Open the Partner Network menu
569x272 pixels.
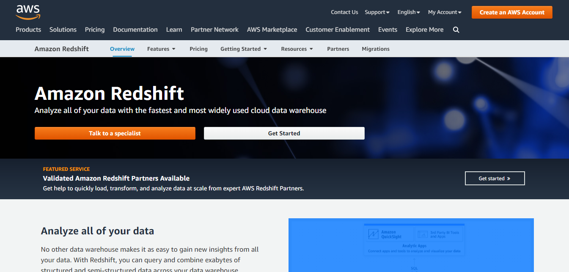214,30
